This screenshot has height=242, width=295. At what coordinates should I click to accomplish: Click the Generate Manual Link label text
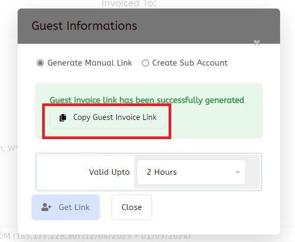click(90, 63)
